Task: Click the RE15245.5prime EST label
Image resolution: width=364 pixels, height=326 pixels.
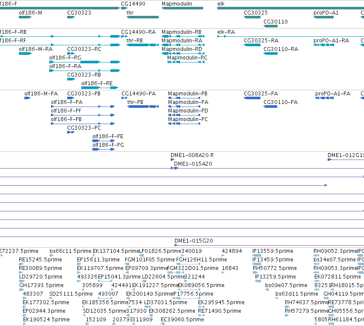Action: (x=40, y=260)
